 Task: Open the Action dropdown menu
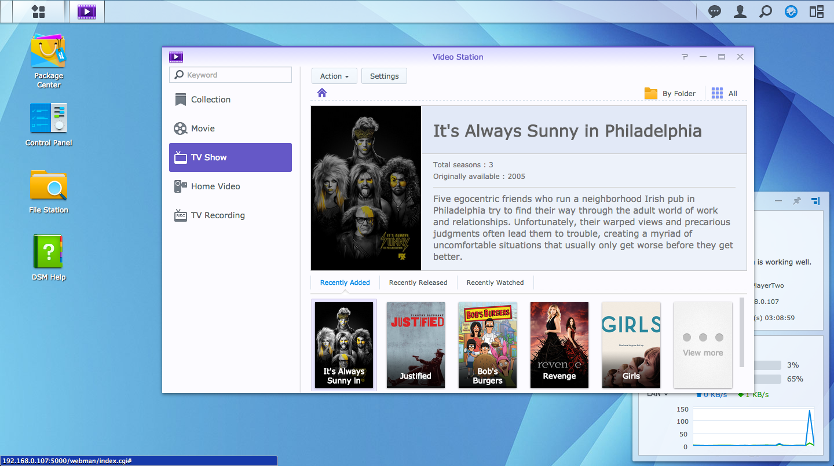pos(334,76)
